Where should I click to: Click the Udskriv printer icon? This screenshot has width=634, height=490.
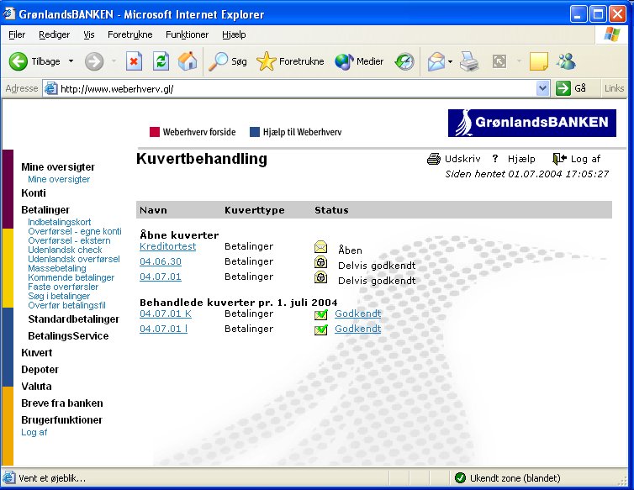[434, 159]
